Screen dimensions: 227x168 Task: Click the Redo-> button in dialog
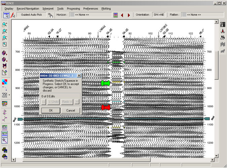[67, 102]
